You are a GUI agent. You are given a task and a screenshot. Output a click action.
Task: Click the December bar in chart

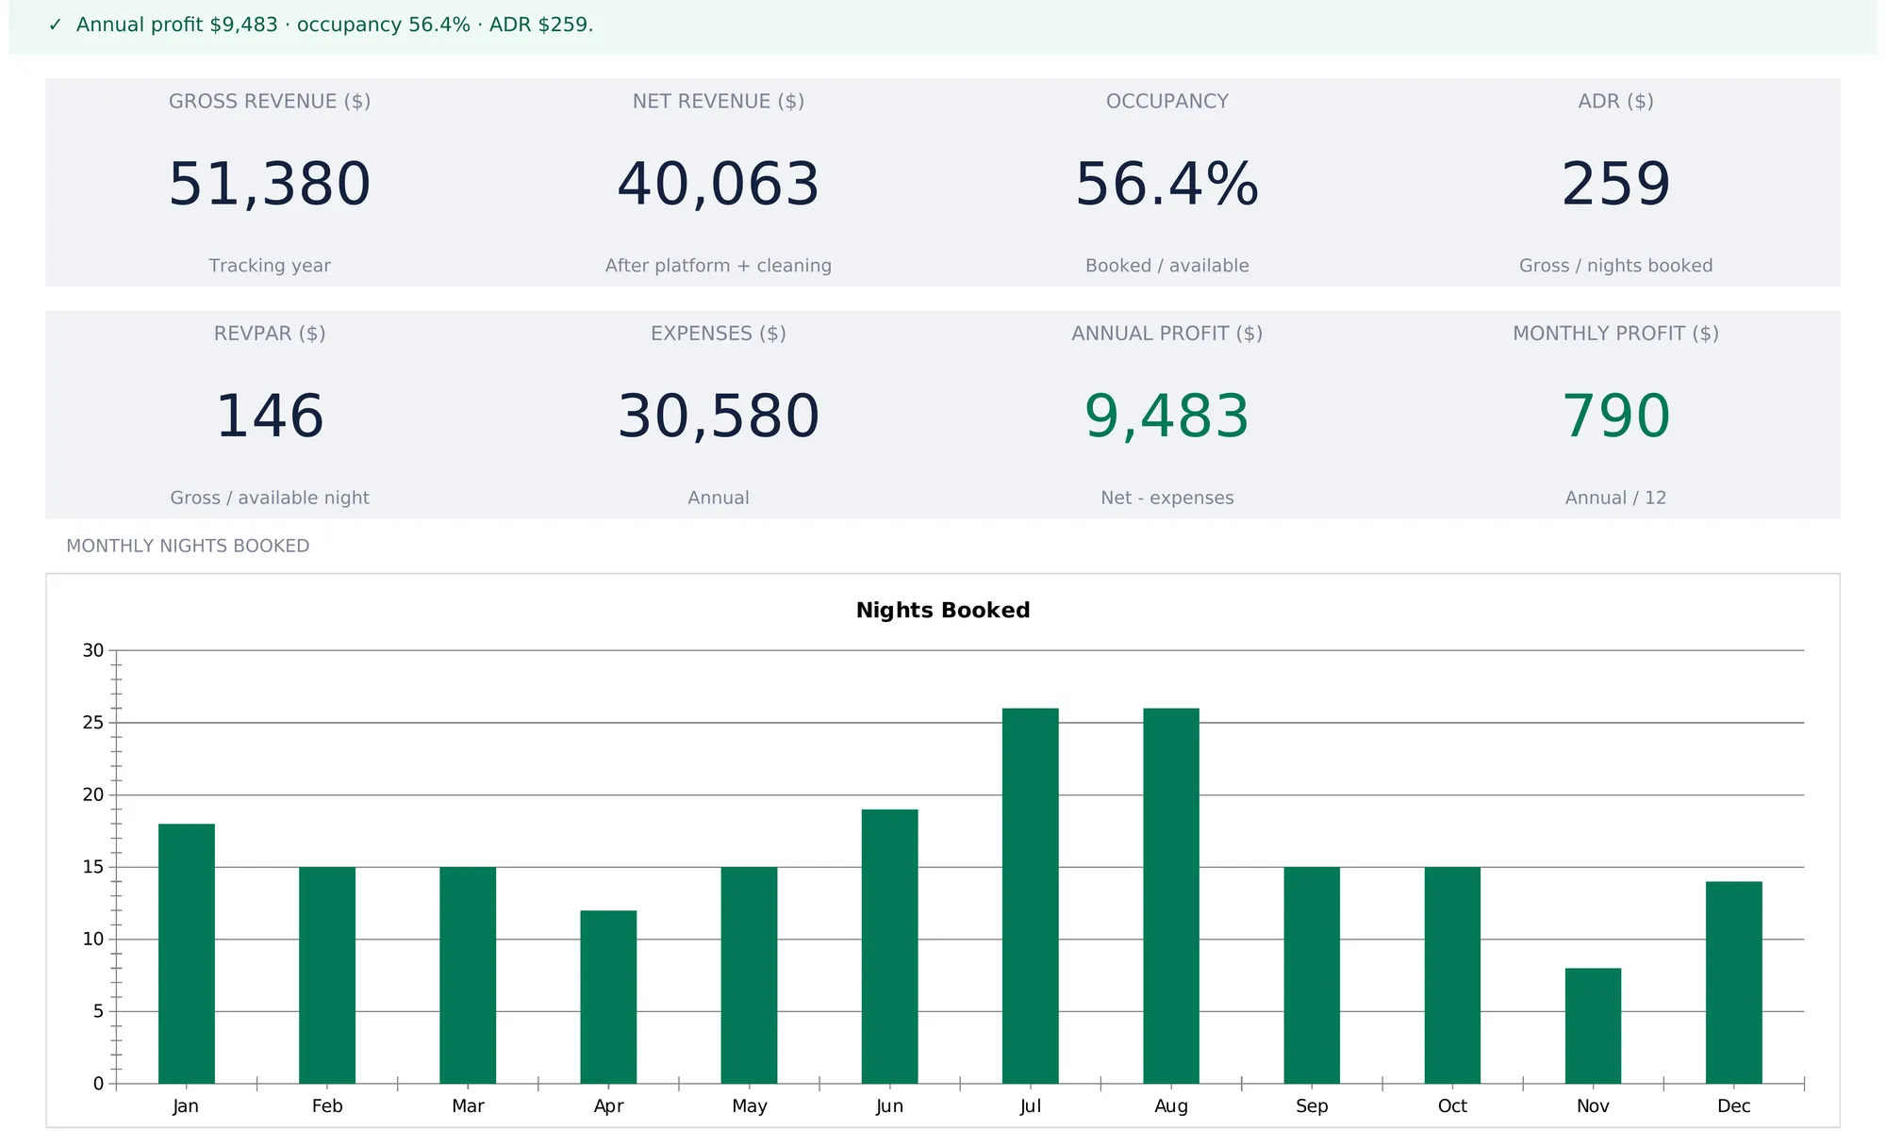click(x=1734, y=983)
